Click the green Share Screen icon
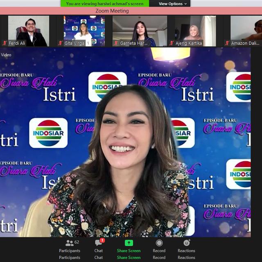262x262 pixels. tap(129, 243)
